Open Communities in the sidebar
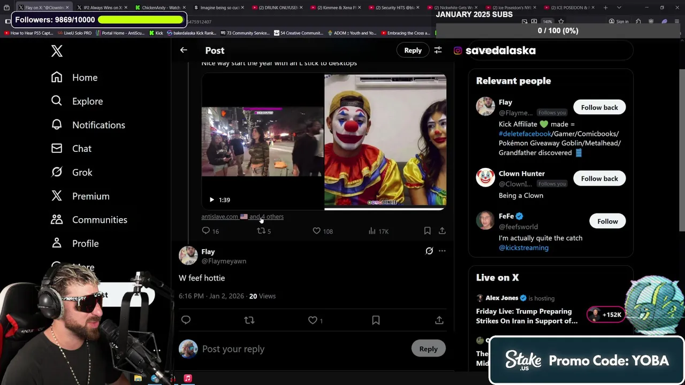The height and width of the screenshot is (385, 685). (x=89, y=220)
